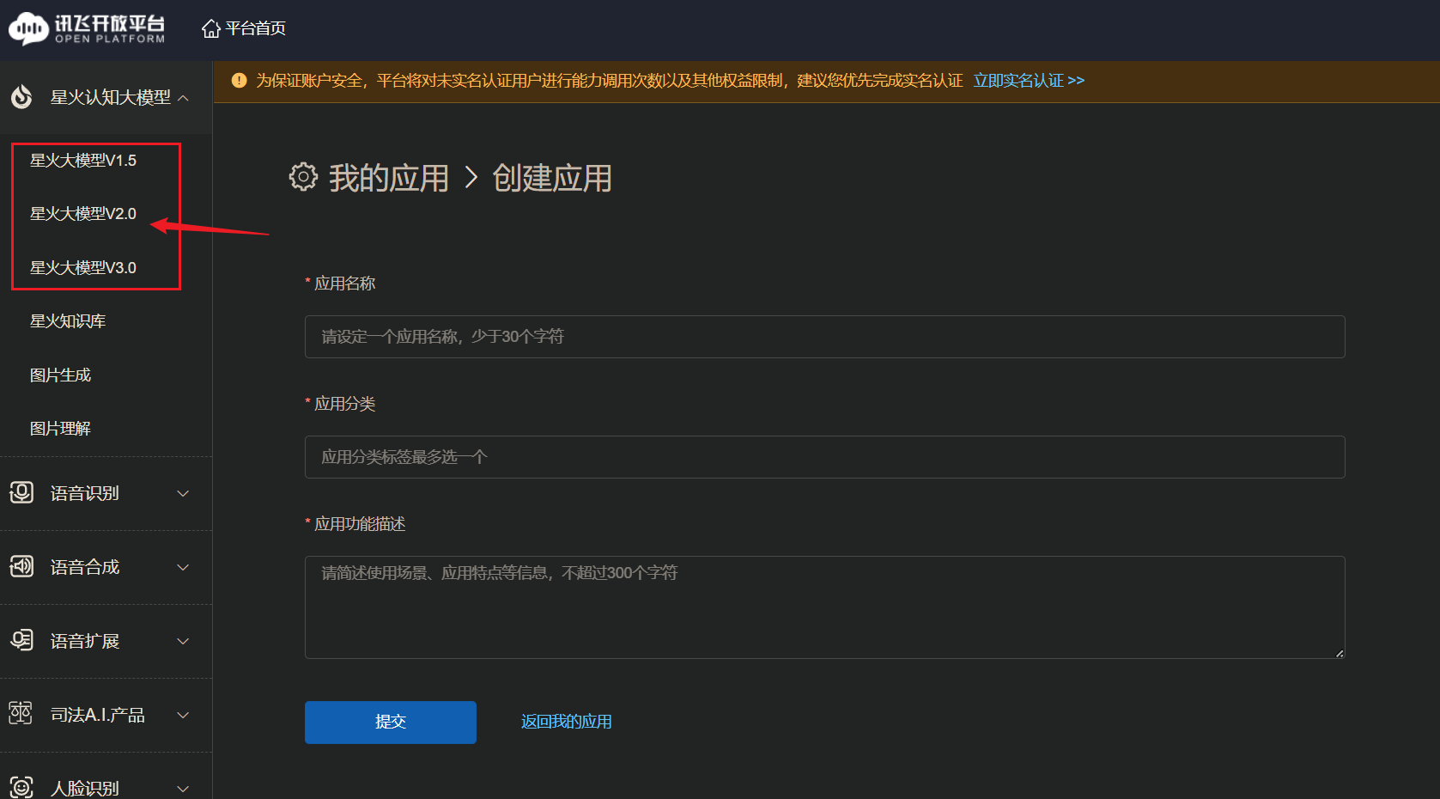Open 星火知识库 menu item
Screen dimensions: 1440x799
pos(68,321)
